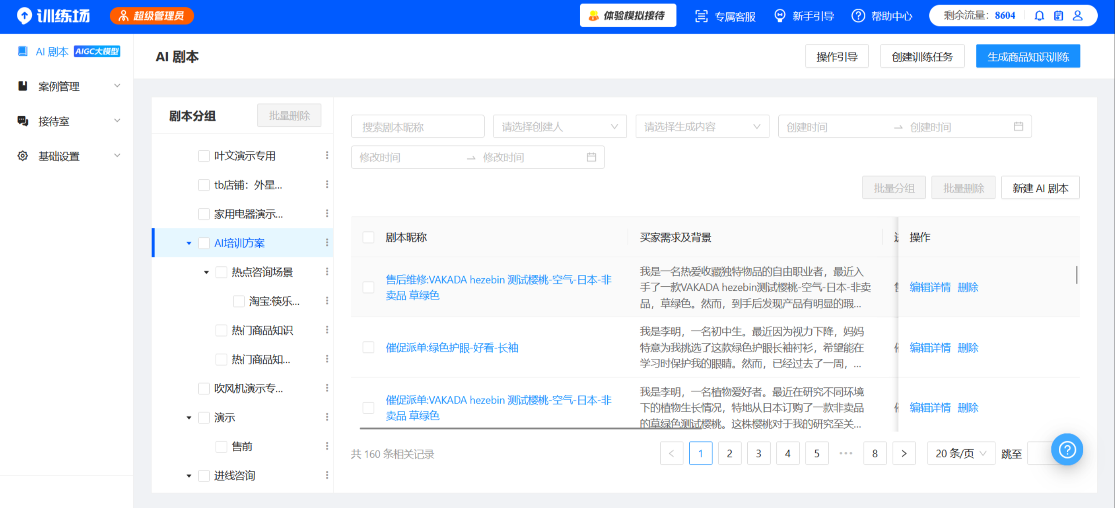Open more options for AI培训方案 group
The image size is (1115, 508).
tap(327, 243)
